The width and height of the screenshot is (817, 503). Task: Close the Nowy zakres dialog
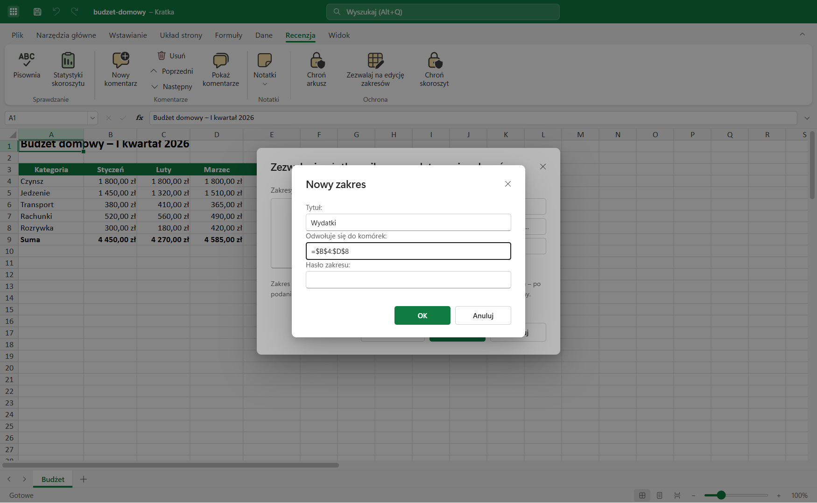tap(508, 184)
